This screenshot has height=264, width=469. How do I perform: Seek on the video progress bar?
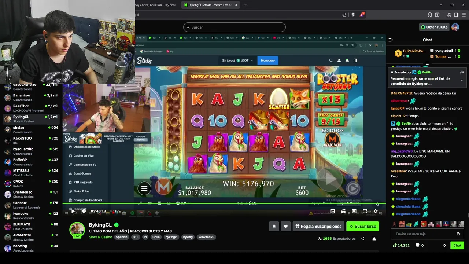coord(224,203)
